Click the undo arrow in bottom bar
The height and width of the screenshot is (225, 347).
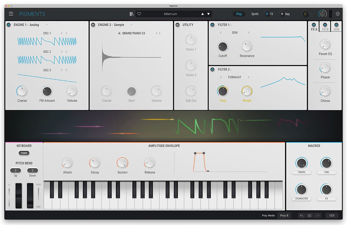[302, 215]
